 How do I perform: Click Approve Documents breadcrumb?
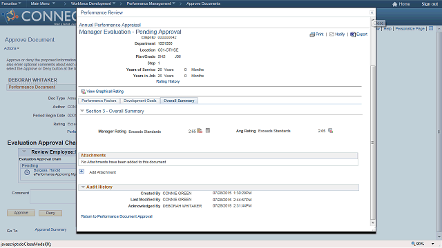(203, 3)
